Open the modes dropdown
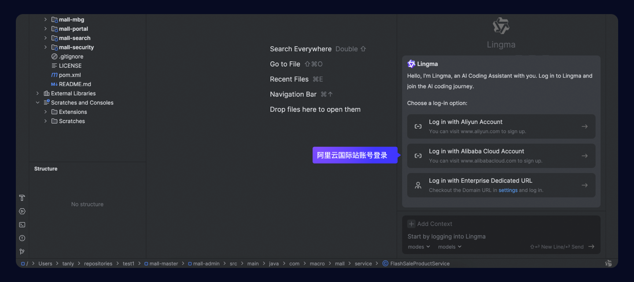 point(419,247)
